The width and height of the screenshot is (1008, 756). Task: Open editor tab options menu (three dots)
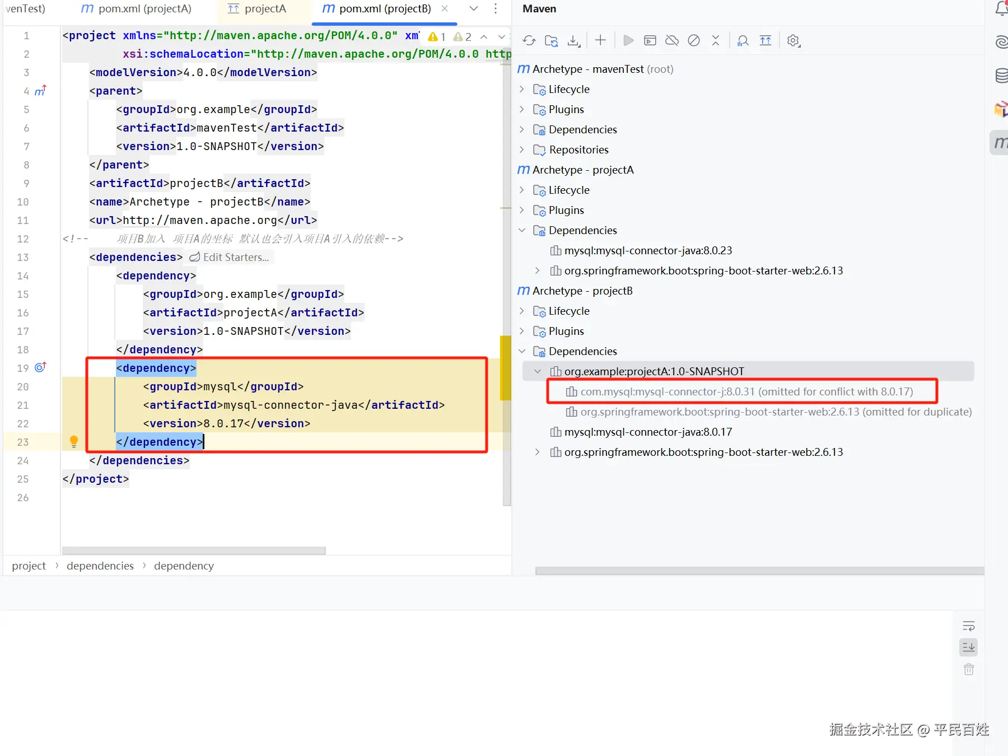coord(496,9)
